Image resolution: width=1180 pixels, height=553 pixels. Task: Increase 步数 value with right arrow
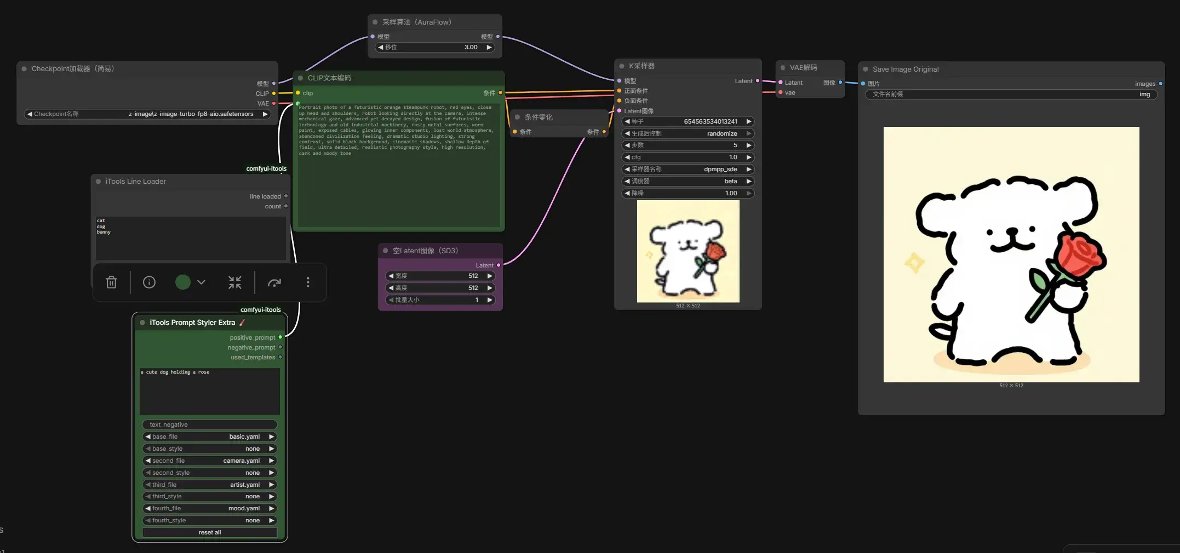(748, 145)
